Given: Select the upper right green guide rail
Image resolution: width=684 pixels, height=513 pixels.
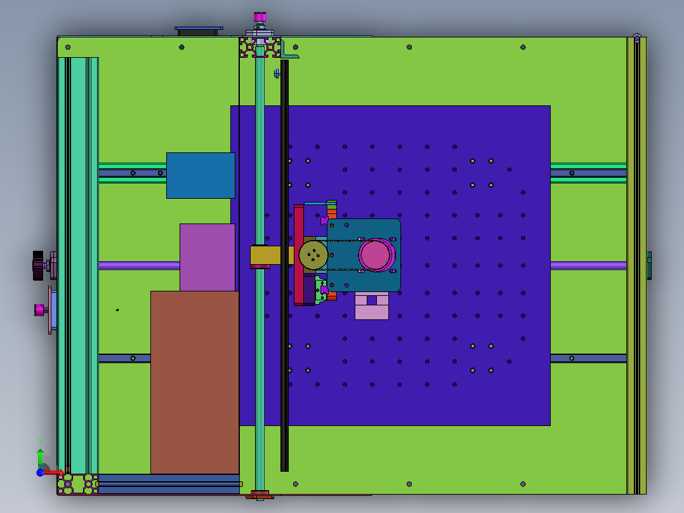Looking at the screenshot, I should pyautogui.click(x=588, y=173).
